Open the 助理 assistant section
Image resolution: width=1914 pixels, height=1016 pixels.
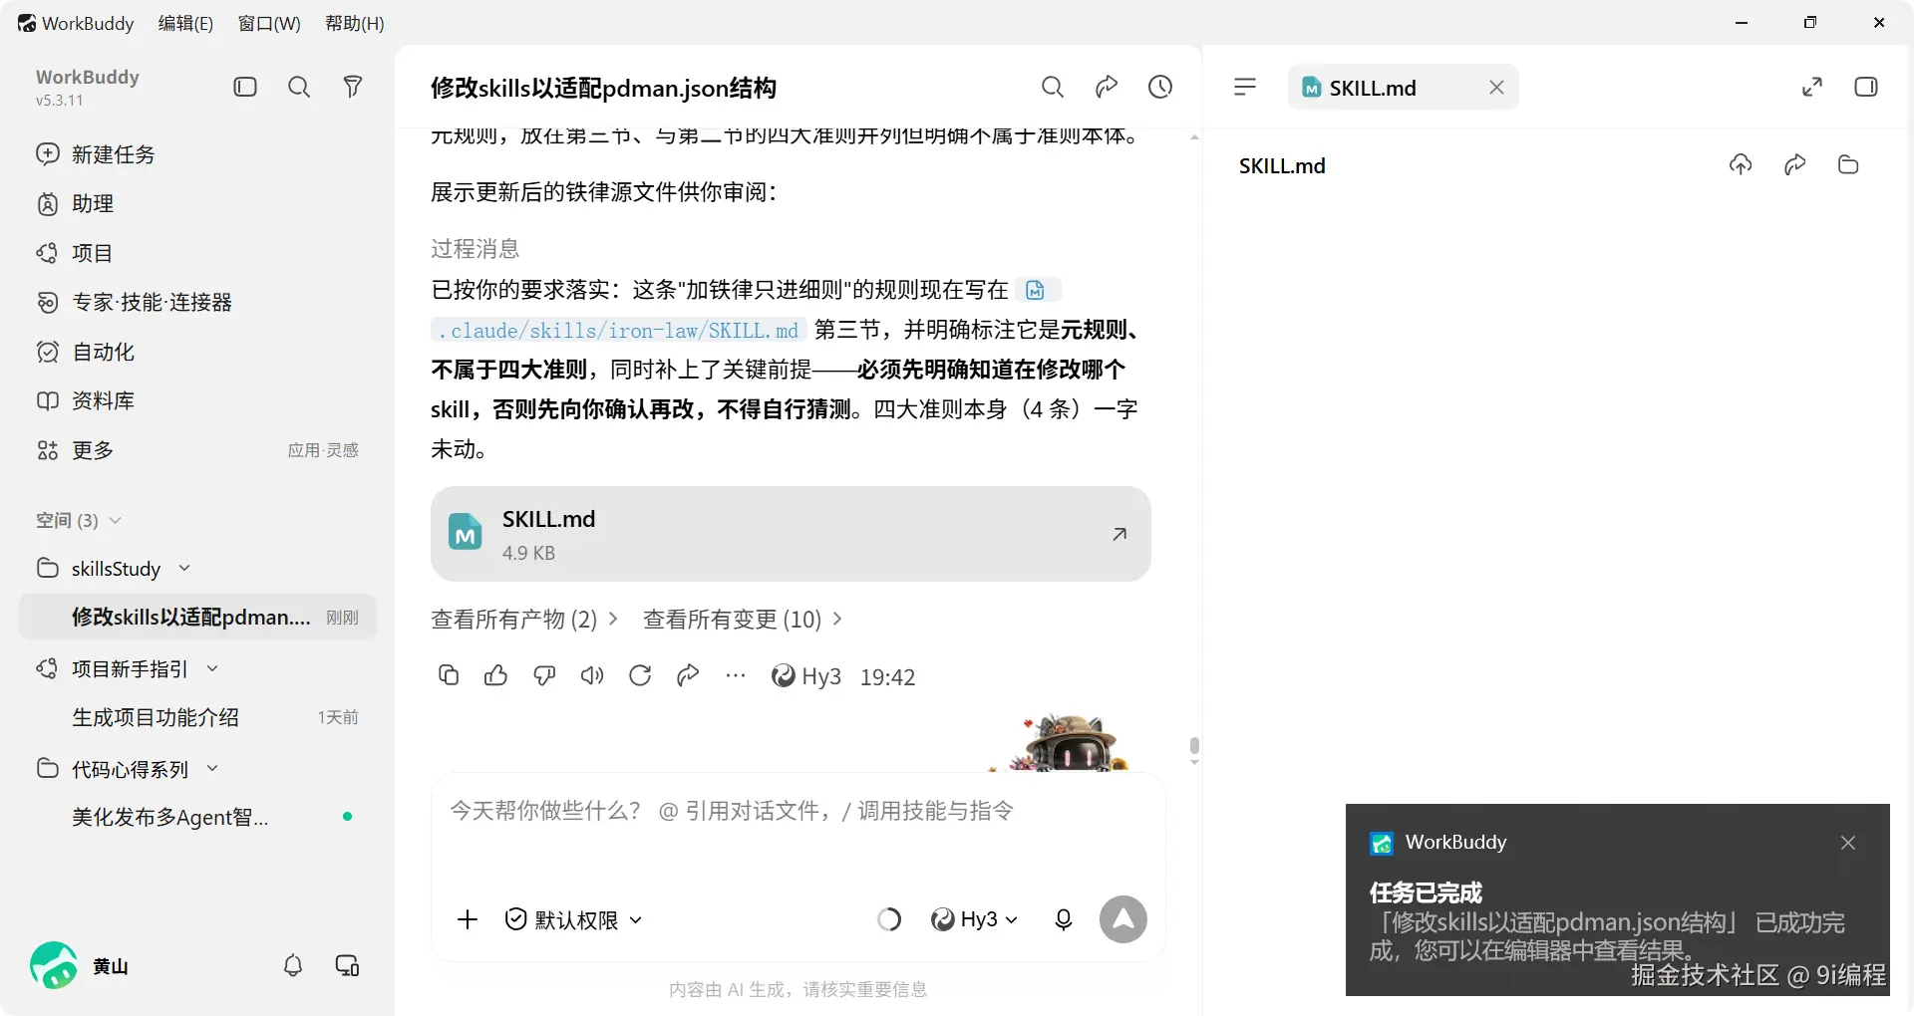[x=76, y=203]
